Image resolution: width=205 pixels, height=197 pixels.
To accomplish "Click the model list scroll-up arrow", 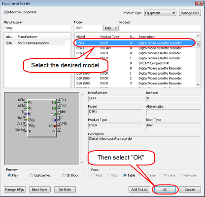I will (x=198, y=36).
